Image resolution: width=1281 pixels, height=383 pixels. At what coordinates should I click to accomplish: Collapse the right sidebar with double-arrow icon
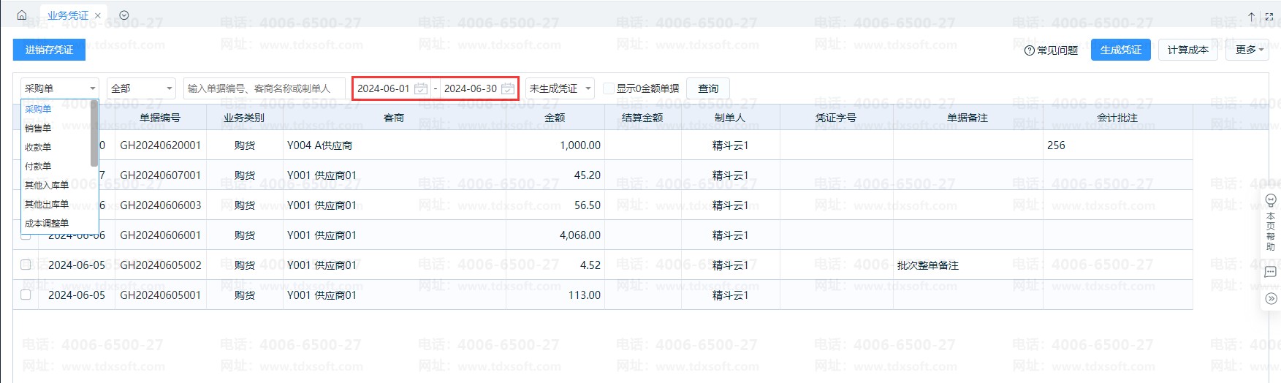(x=1271, y=298)
